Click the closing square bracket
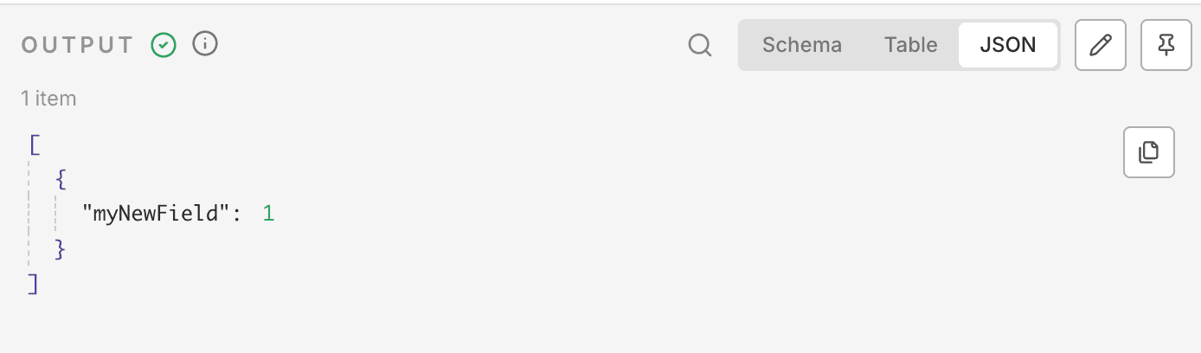 pyautogui.click(x=34, y=283)
